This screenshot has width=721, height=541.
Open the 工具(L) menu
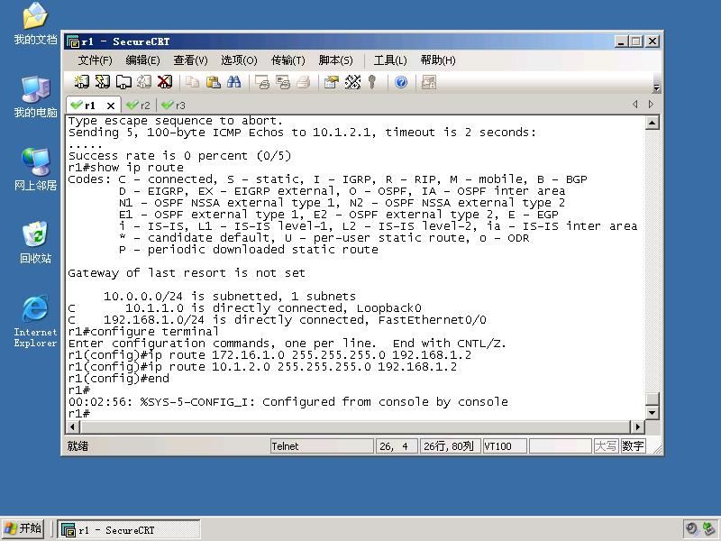(x=390, y=60)
